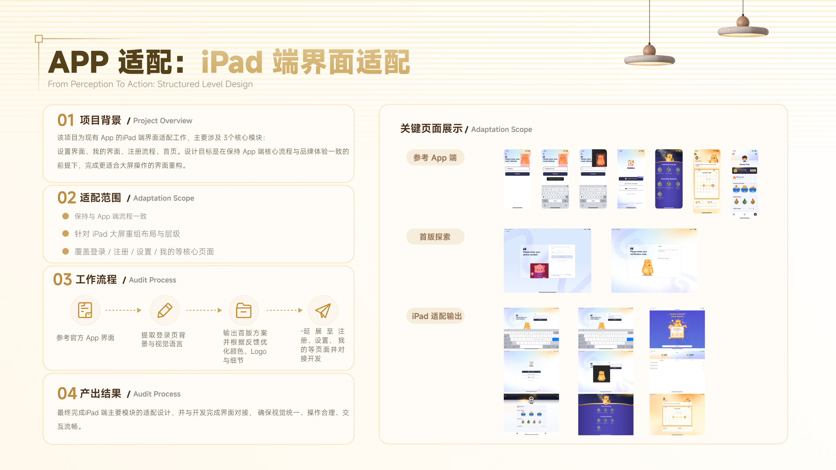836x470 pixels.
Task: Open the phone screen with the dark-background character
Action: click(x=593, y=179)
